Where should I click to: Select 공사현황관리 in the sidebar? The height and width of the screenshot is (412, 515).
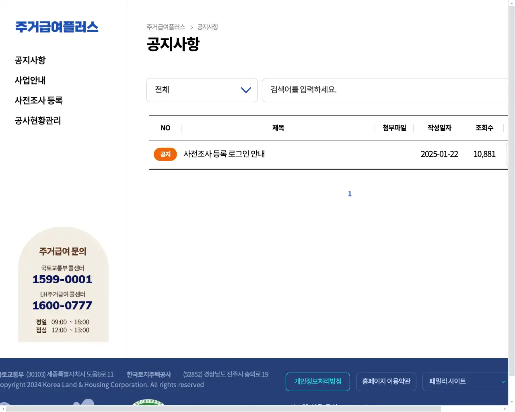click(38, 120)
